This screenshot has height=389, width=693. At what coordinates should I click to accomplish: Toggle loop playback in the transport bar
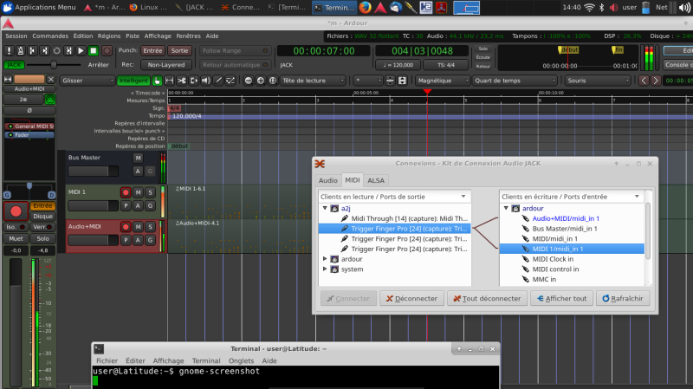56,50
